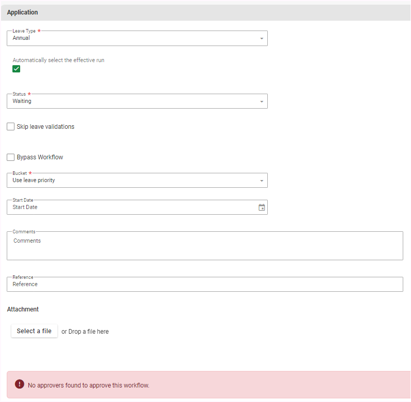Focus the Reference input field
This screenshot has width=411, height=402.
pyautogui.click(x=204, y=284)
